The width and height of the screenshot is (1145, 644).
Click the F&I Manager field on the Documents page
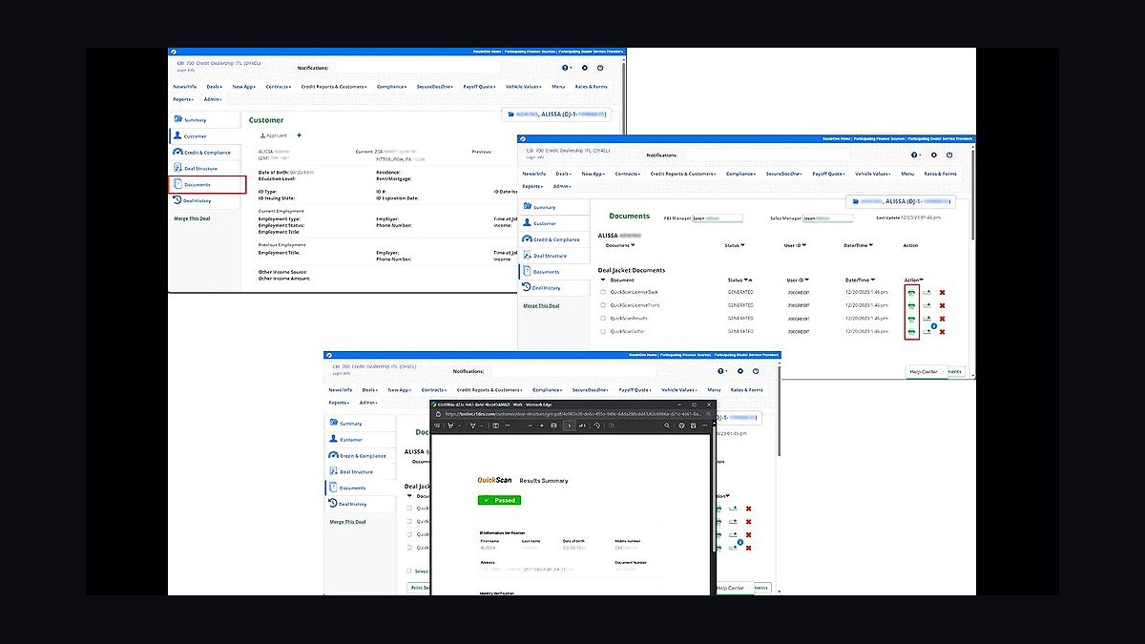(717, 218)
